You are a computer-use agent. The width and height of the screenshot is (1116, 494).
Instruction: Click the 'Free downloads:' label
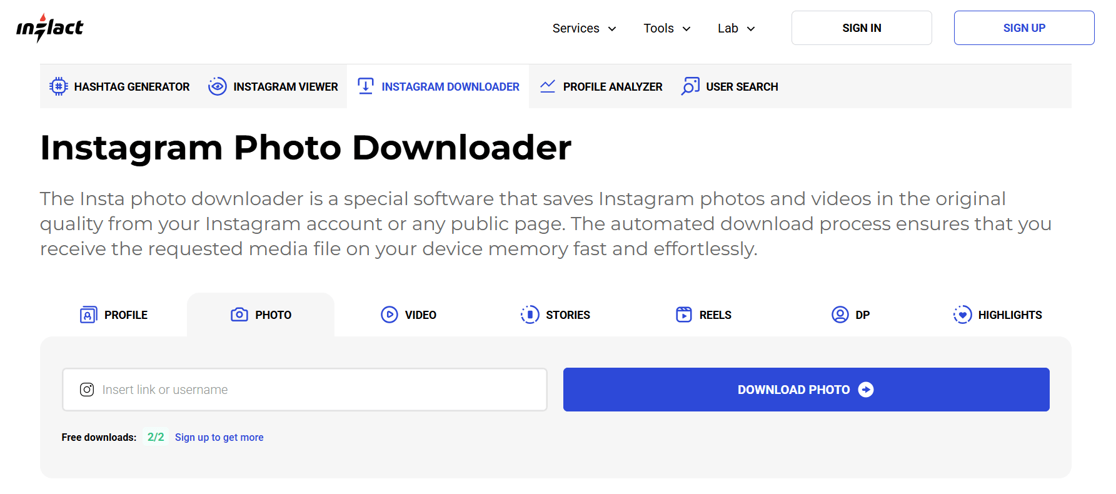(x=99, y=437)
